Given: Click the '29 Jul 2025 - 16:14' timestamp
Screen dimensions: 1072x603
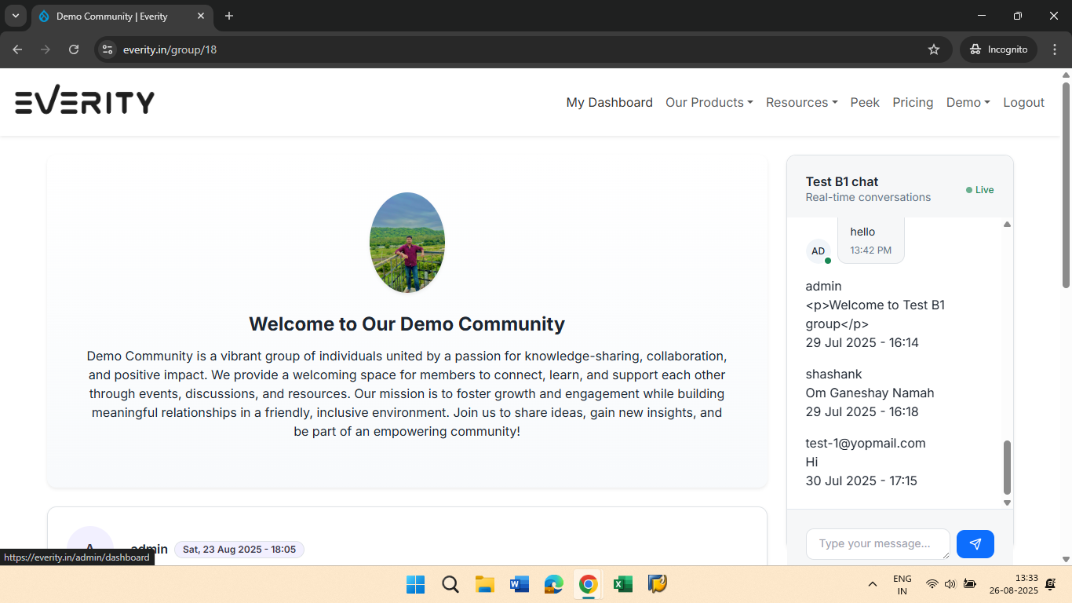Looking at the screenshot, I should [x=862, y=342].
